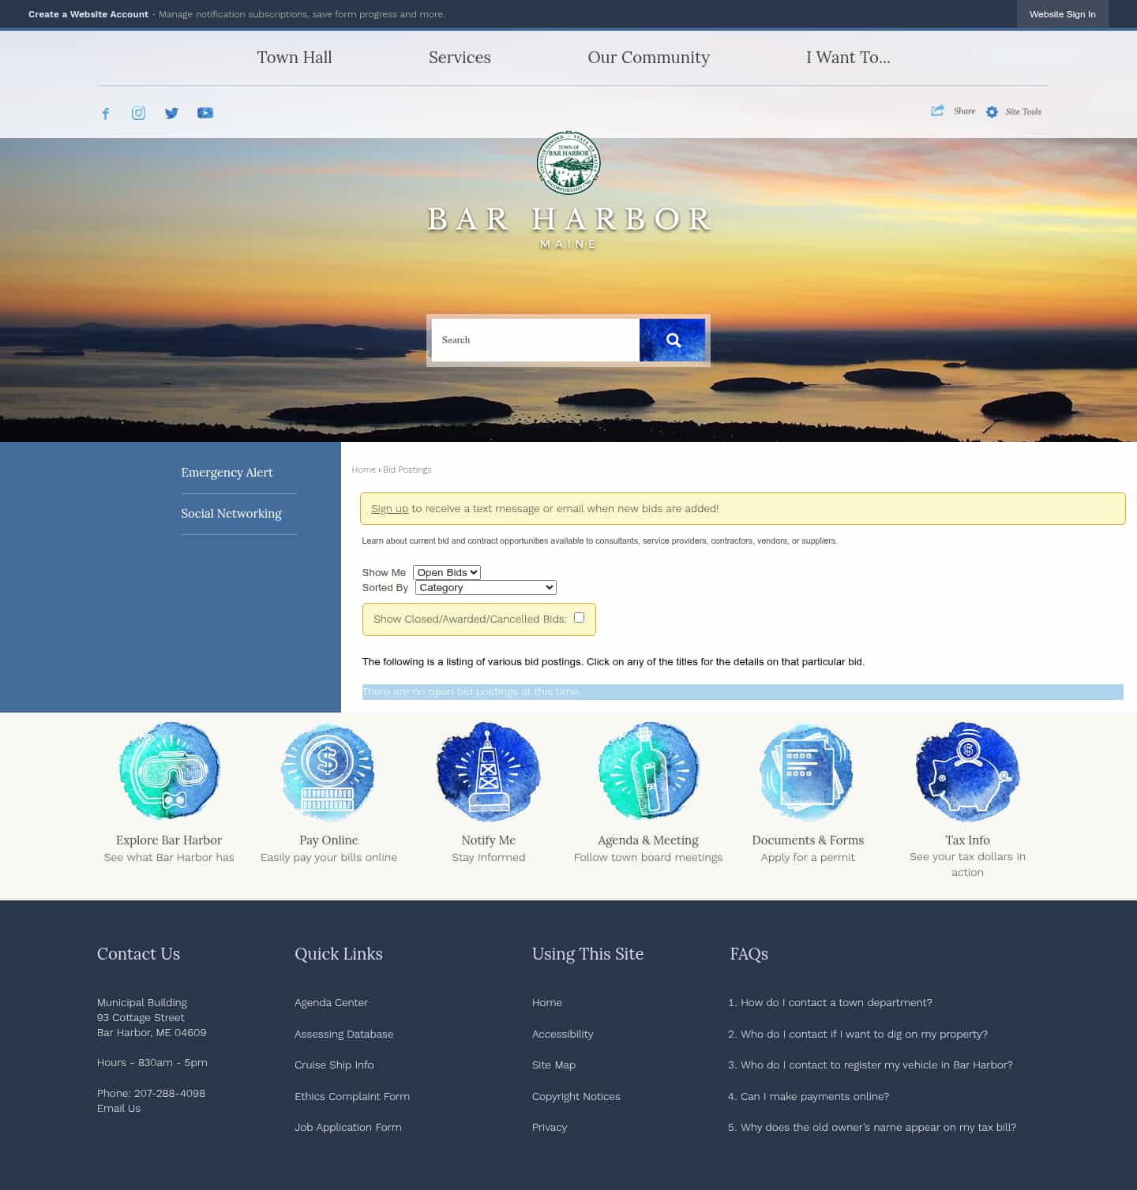This screenshot has height=1190, width=1137.
Task: Click the Notify Me title link
Action: tap(489, 840)
